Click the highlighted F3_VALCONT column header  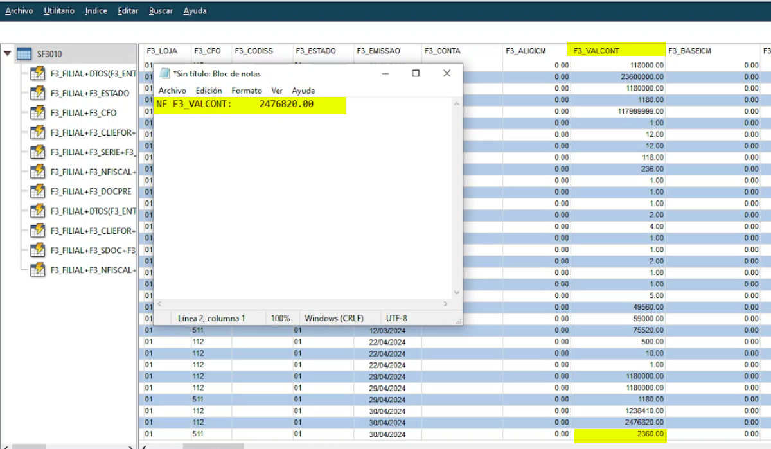tap(617, 51)
